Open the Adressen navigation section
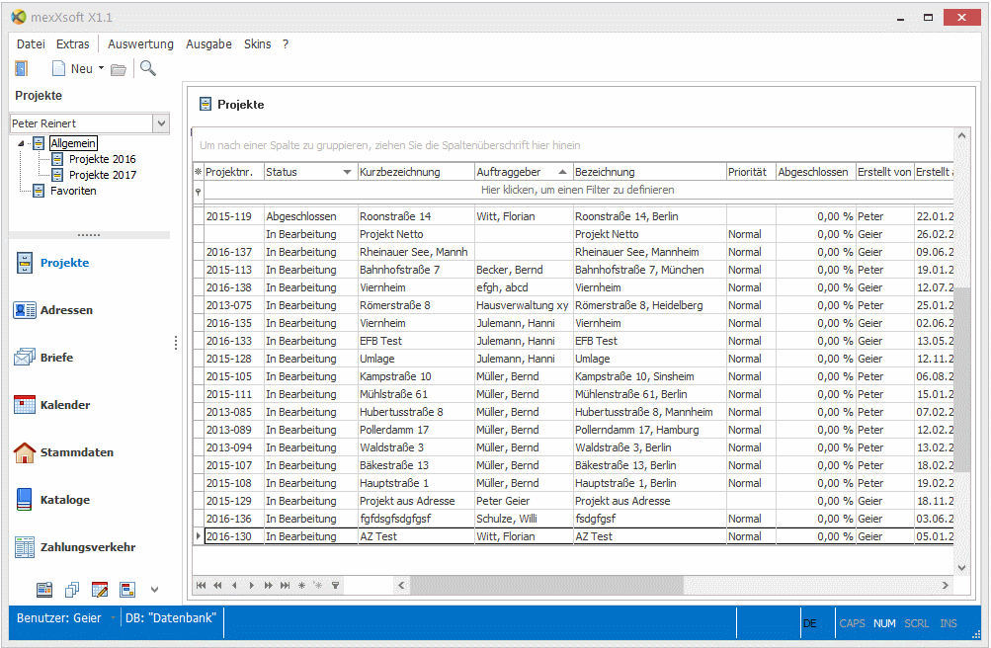The width and height of the screenshot is (991, 648). tap(53, 310)
